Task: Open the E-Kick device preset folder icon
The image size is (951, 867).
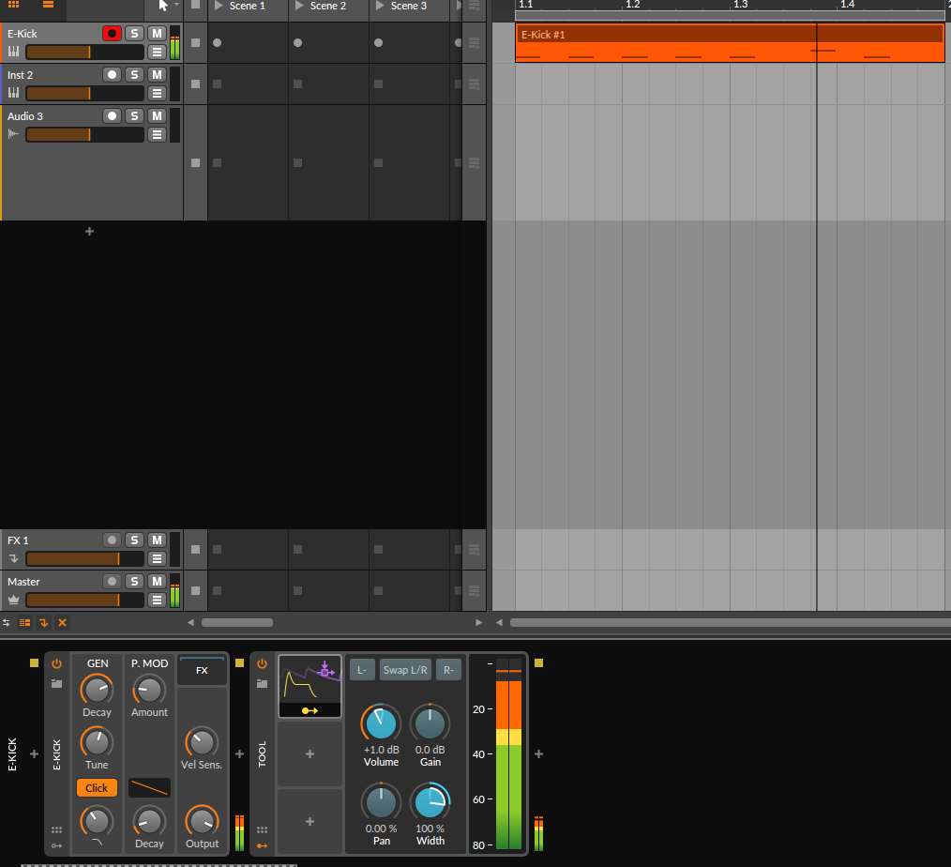Action: 57,684
